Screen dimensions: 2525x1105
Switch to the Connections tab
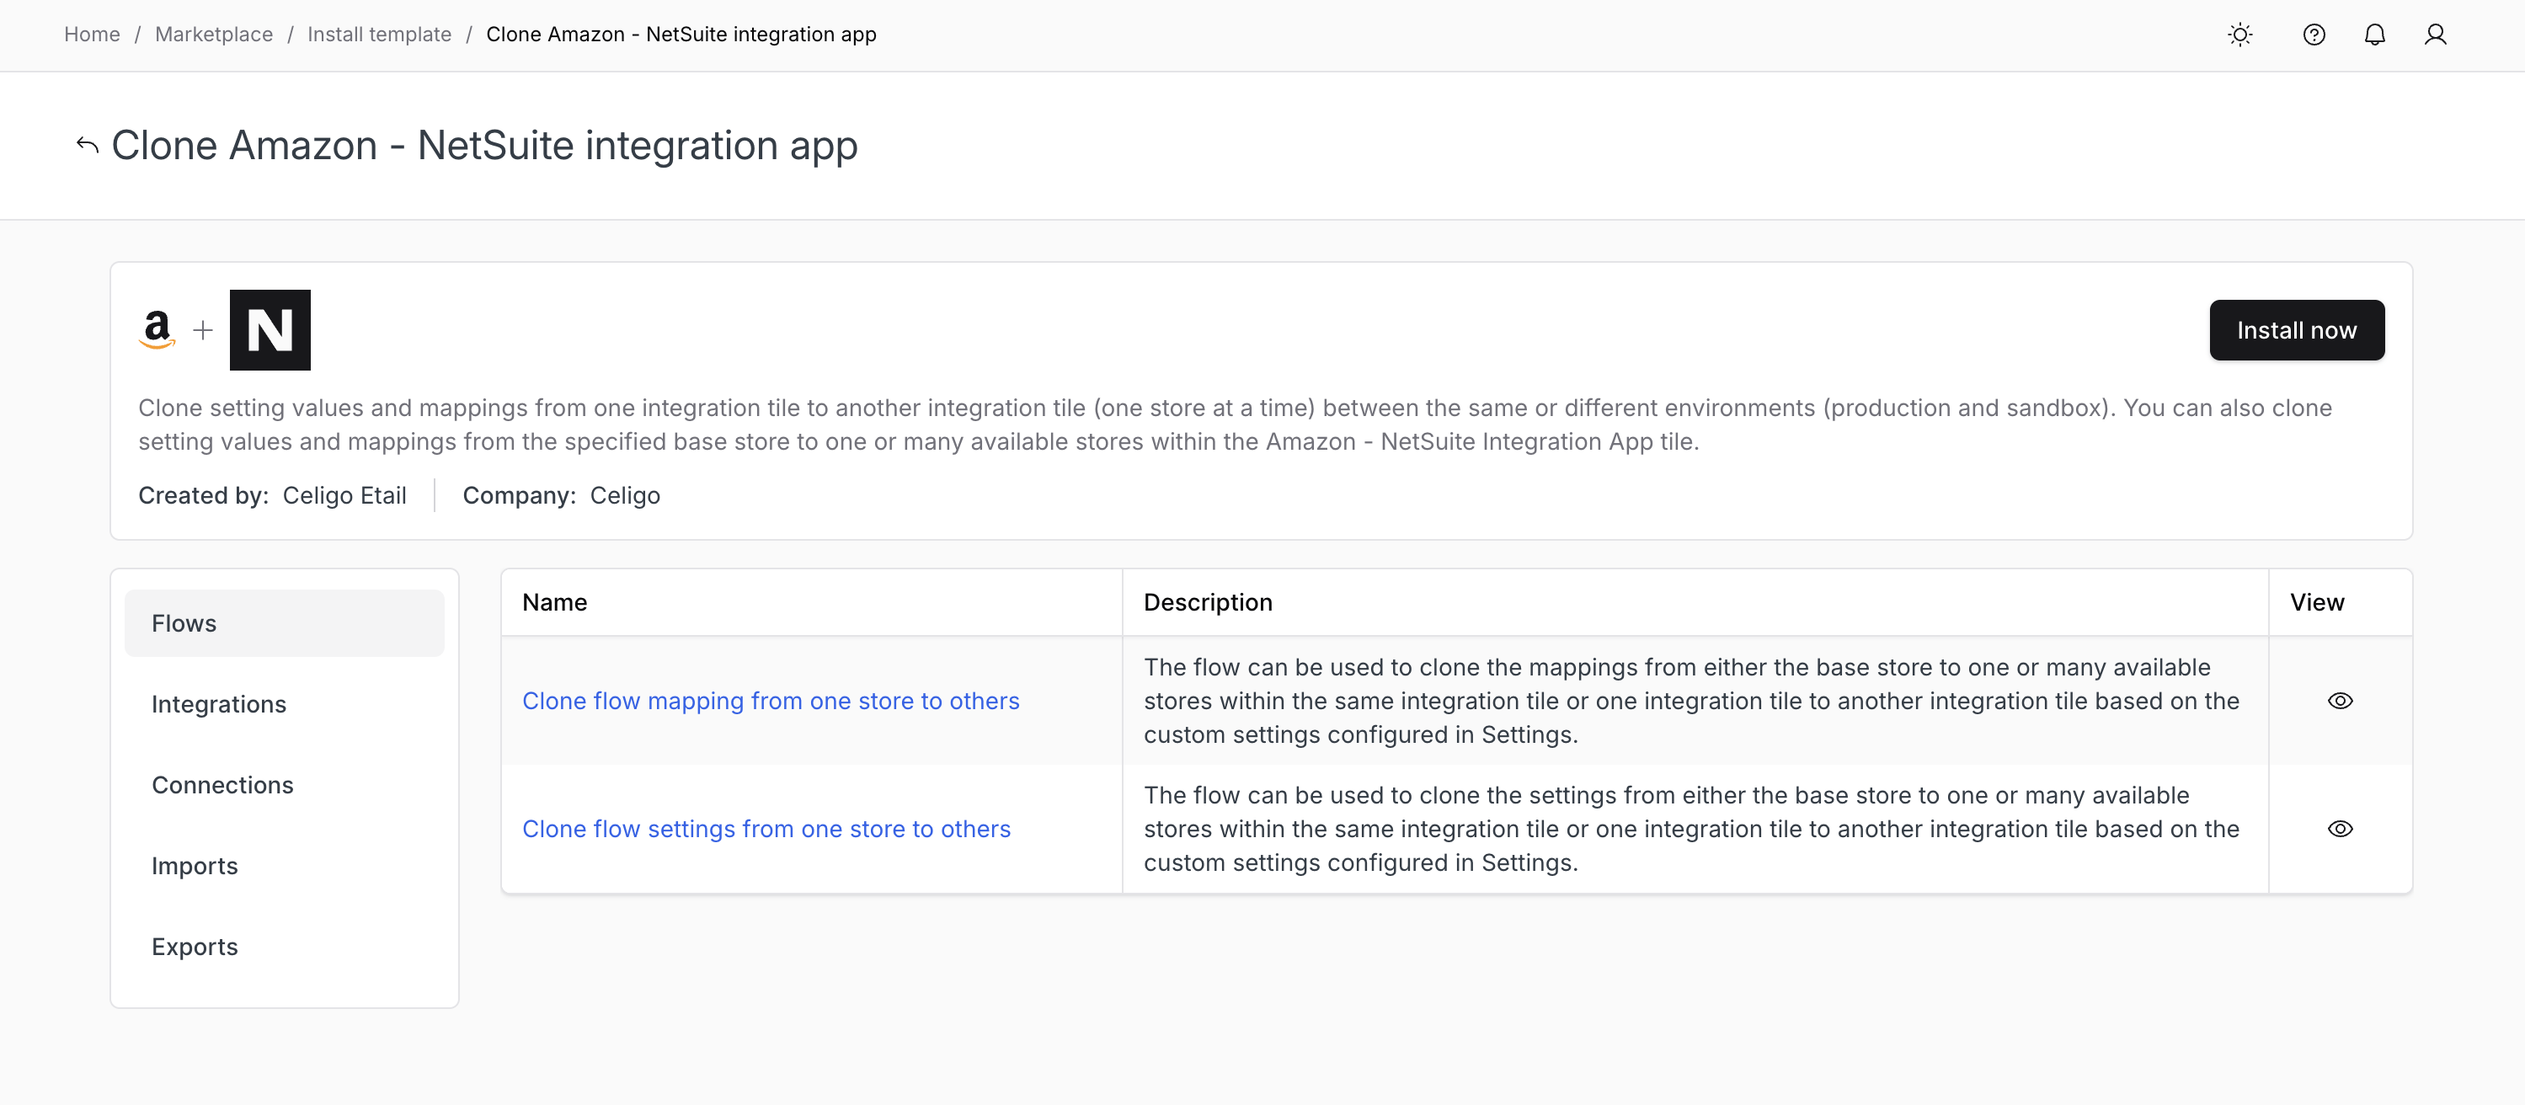[285, 785]
